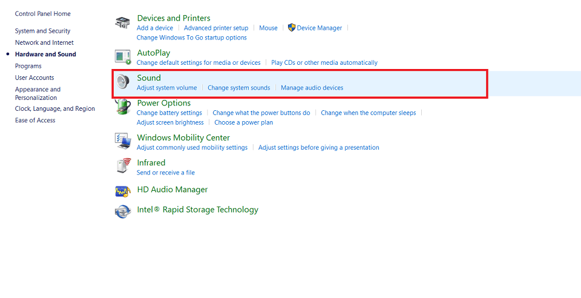Open Network and Internet category

[44, 42]
